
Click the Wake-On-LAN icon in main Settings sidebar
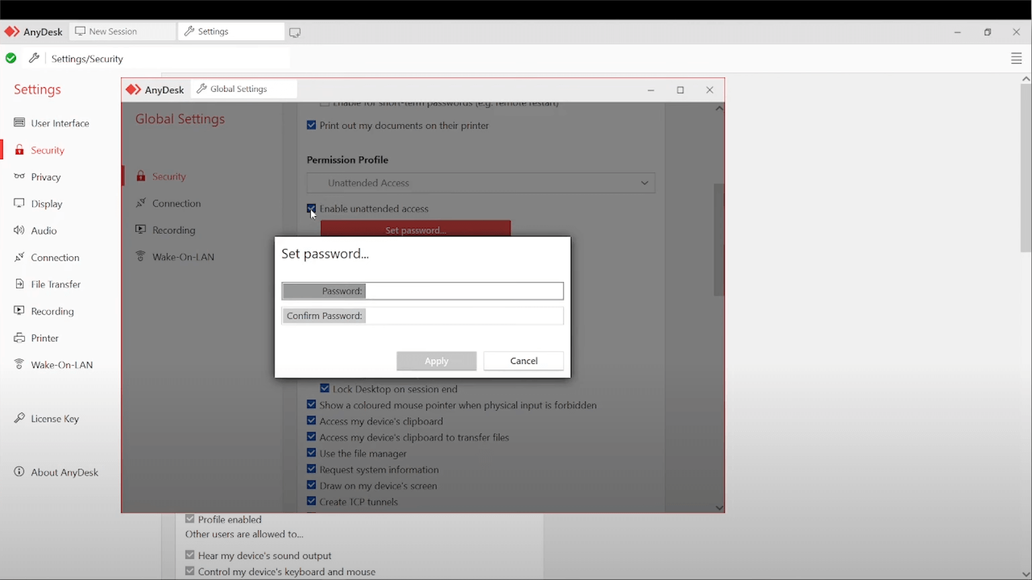tap(19, 365)
